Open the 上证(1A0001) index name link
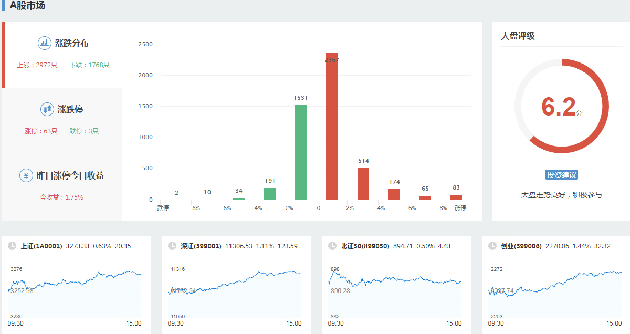 click(x=41, y=246)
